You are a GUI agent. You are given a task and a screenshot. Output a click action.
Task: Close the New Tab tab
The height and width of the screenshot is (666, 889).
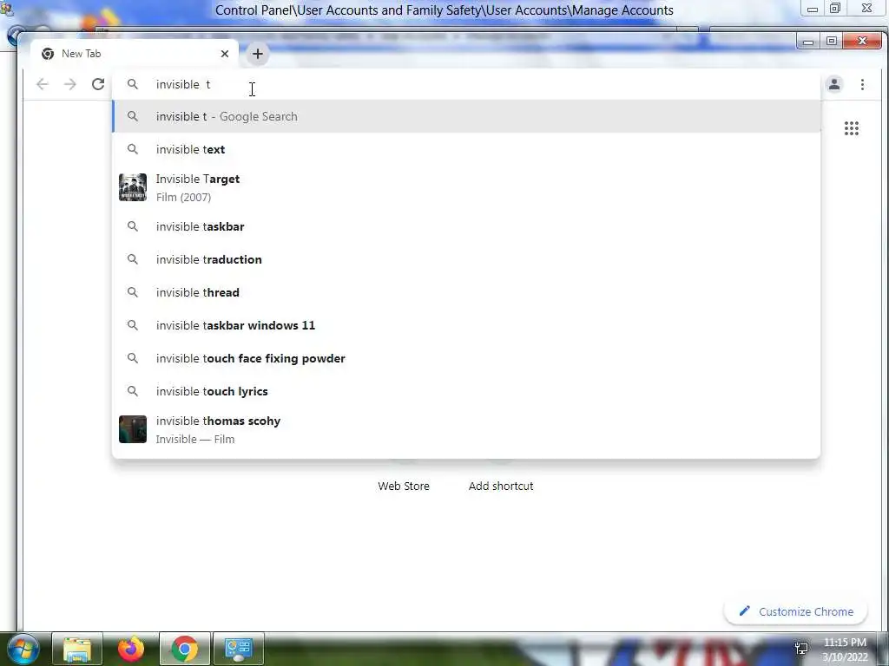tap(225, 54)
